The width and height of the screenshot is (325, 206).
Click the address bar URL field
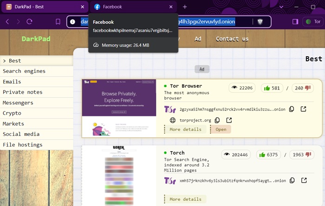169,21
